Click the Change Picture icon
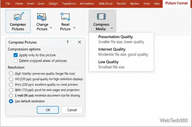 pos(42,17)
